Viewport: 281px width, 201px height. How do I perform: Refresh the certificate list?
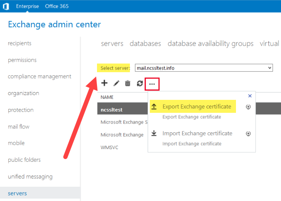pos(140,83)
